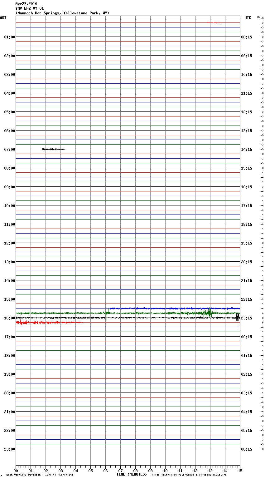Select the 14:00 MST time label
Viewport: 265px width, 479px height.
click(10, 281)
